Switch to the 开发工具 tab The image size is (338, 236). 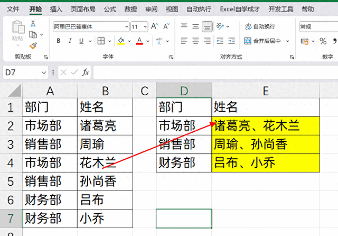[x=281, y=9]
